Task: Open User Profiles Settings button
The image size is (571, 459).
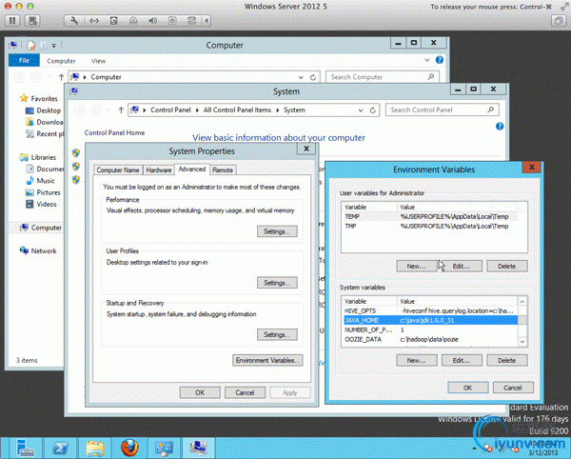Action: [277, 283]
